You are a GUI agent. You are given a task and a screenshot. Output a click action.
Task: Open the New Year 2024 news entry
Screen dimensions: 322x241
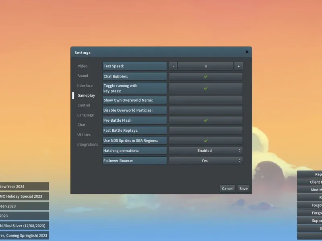pyautogui.click(x=24, y=186)
